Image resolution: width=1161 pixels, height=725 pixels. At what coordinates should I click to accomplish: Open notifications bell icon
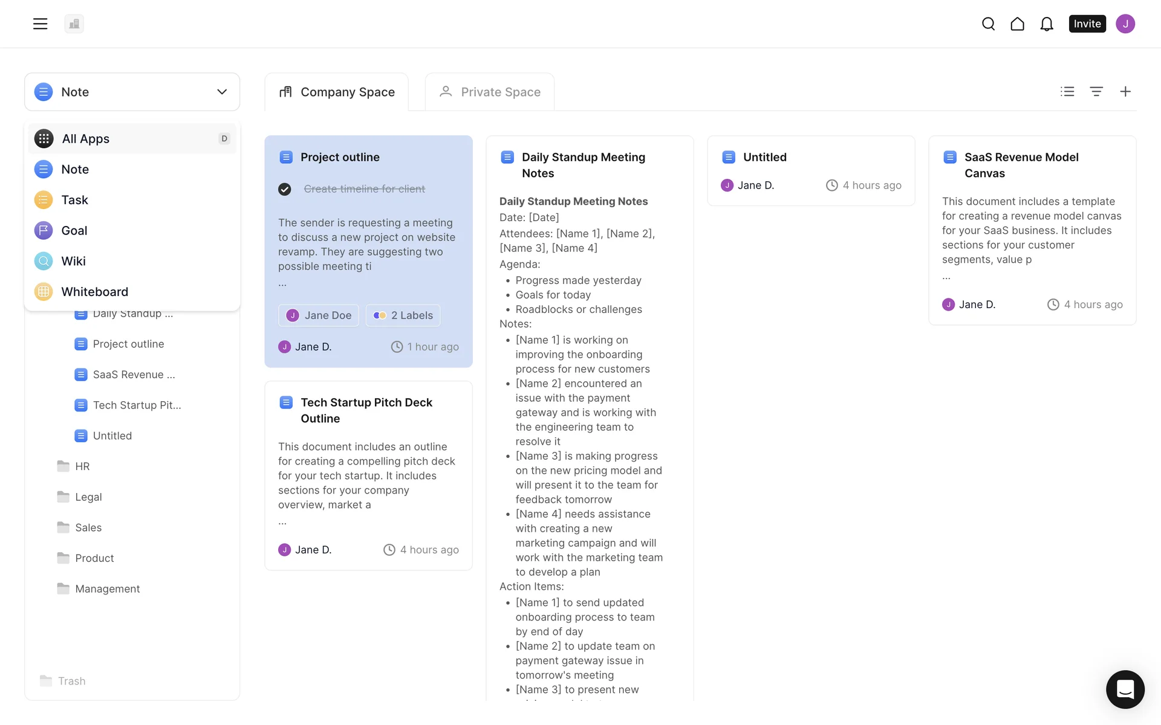(1047, 24)
